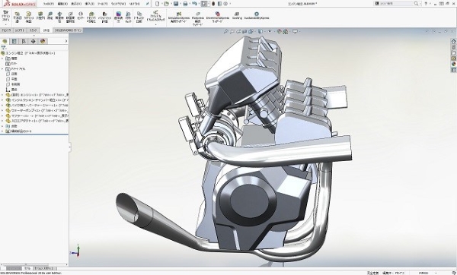Expand manager panel tabs with chevron arrow
Viewport: 457px width, 275px height.
click(66, 41)
